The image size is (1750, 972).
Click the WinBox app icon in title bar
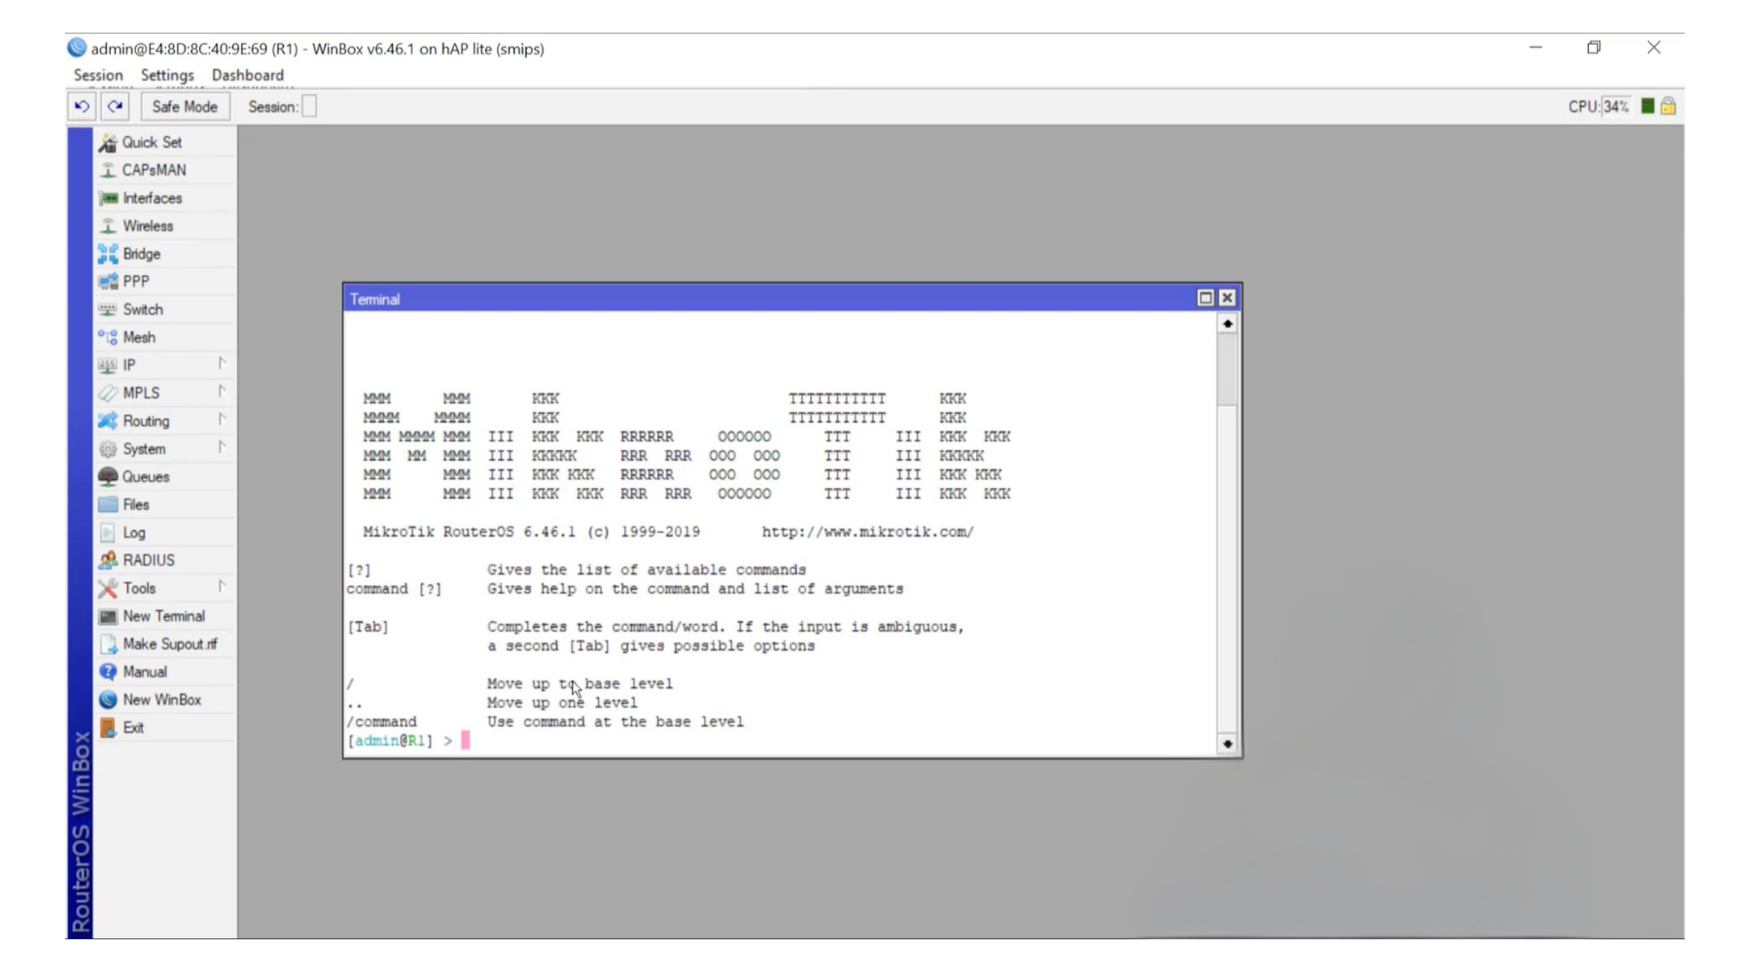pos(77,48)
